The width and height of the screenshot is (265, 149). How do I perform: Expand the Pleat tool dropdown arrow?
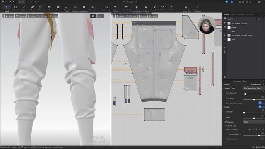point(52,7)
